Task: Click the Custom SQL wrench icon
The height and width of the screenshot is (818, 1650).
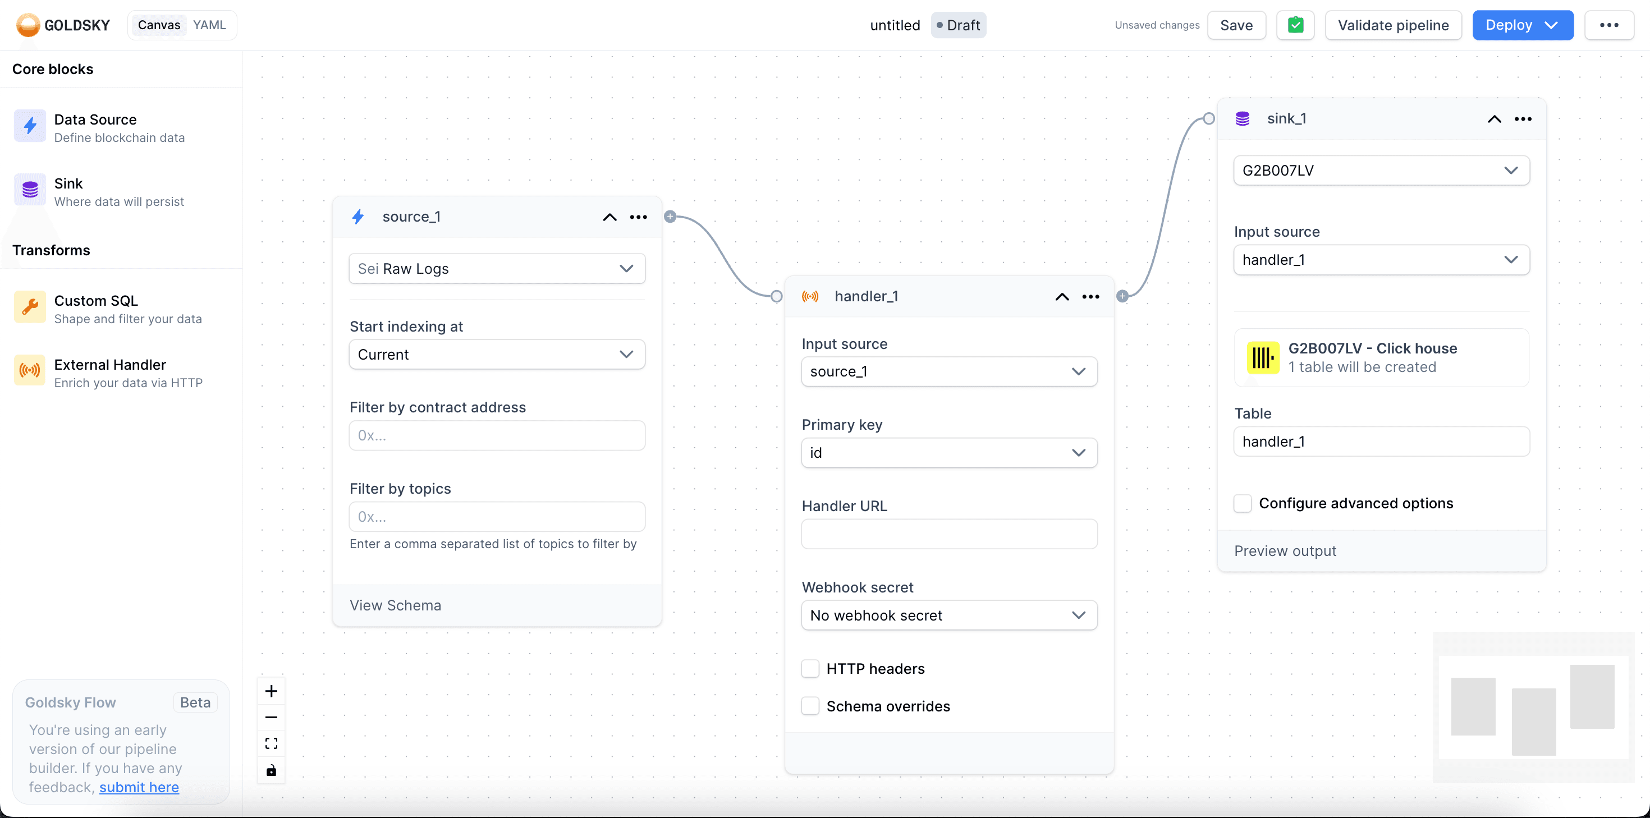Action: tap(30, 307)
